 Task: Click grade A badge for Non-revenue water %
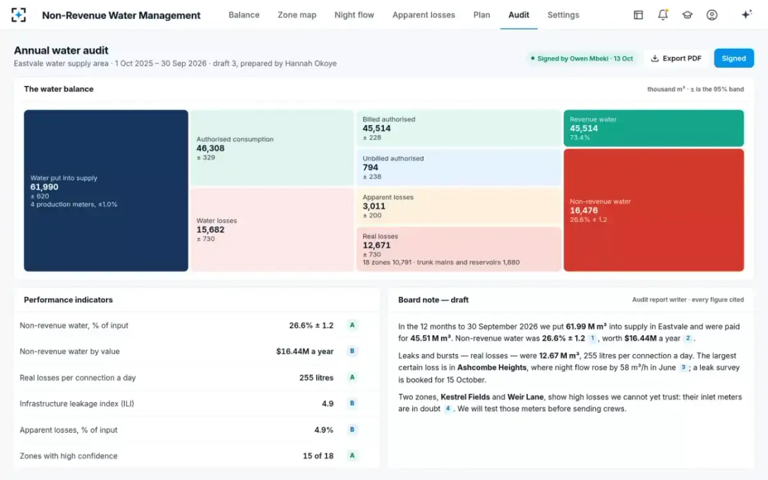pos(352,325)
